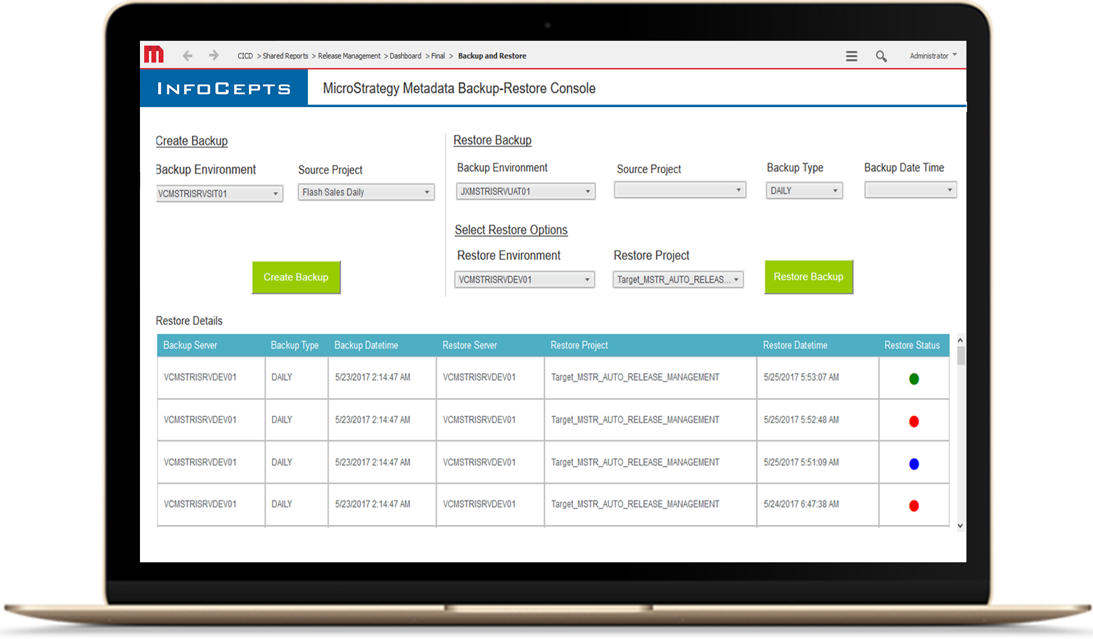Click the search magnifier icon

pyautogui.click(x=881, y=56)
